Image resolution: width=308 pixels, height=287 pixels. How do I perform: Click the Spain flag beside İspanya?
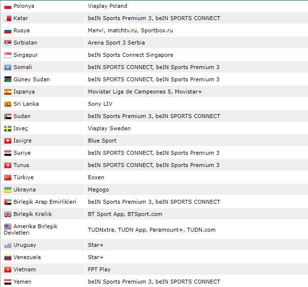(x=7, y=92)
